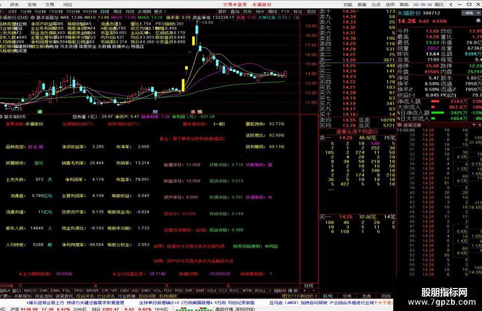Open the 资讯 menu
482x311 pixels.
pos(14,5)
